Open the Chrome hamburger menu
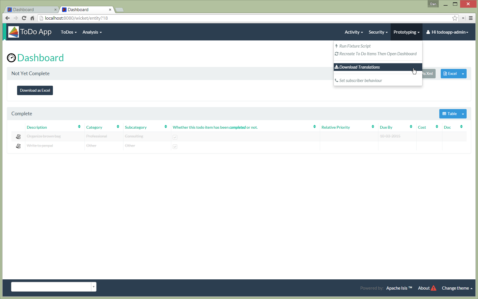Image resolution: width=478 pixels, height=299 pixels. coord(471,18)
